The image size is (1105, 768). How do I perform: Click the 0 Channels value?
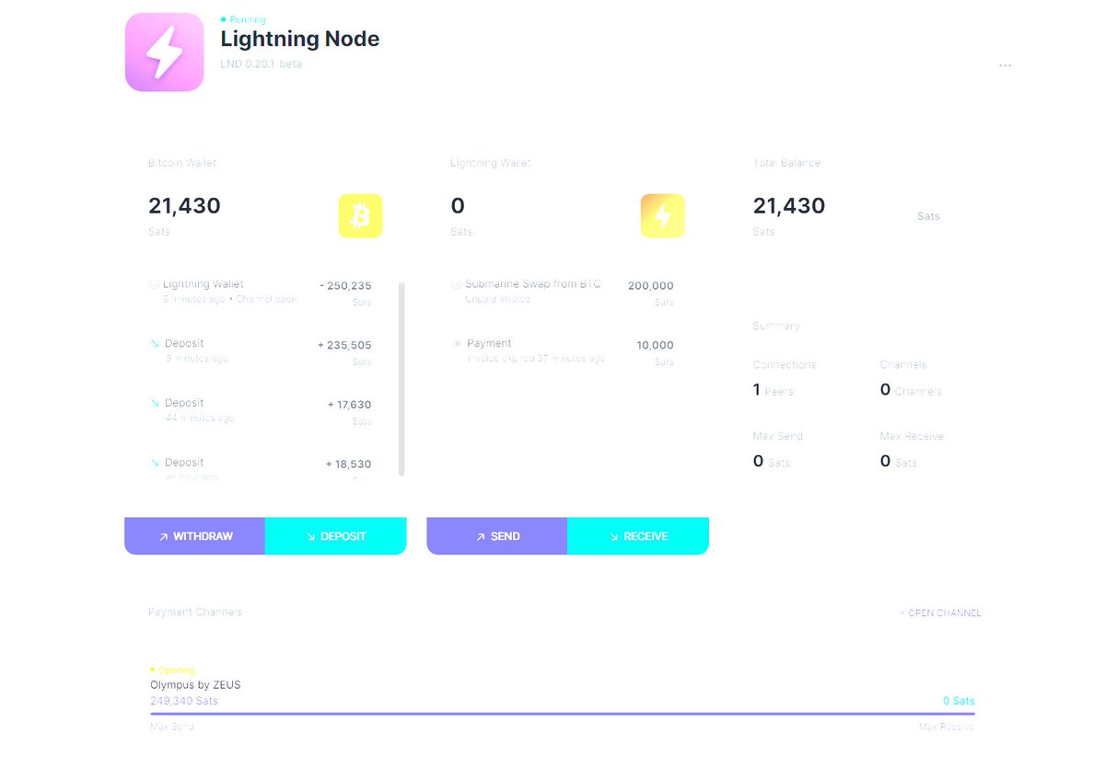coord(911,390)
